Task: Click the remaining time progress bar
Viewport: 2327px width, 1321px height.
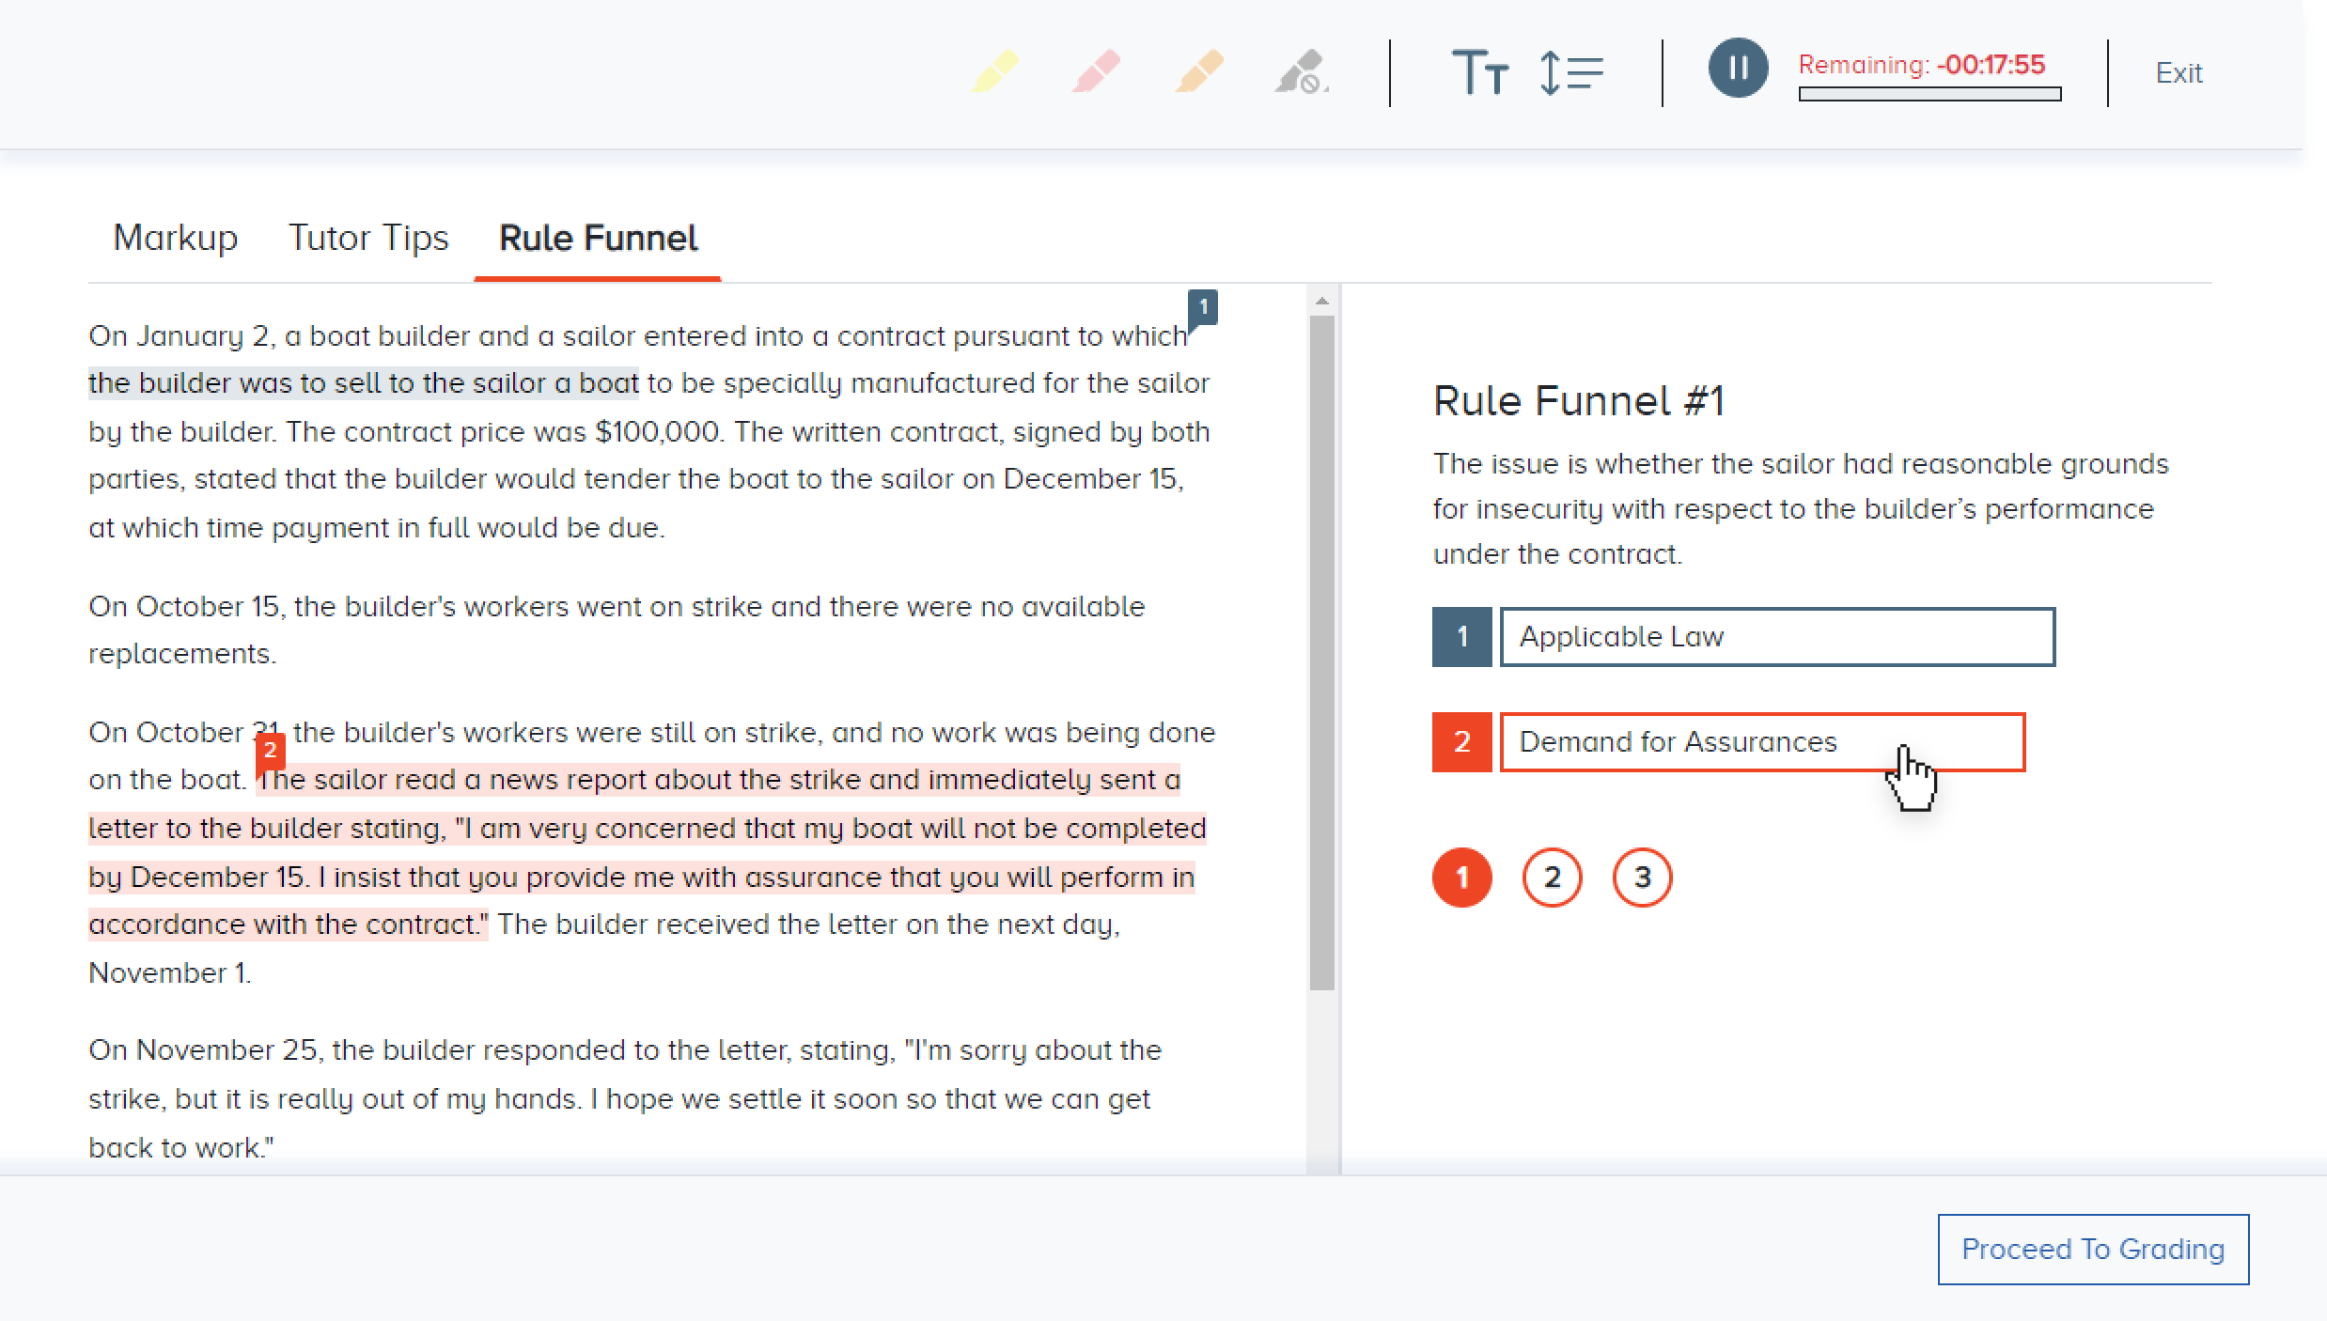Action: coord(1929,94)
